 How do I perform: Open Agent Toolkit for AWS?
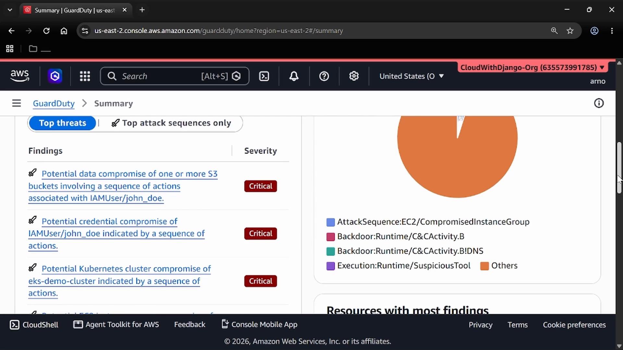pos(116,325)
